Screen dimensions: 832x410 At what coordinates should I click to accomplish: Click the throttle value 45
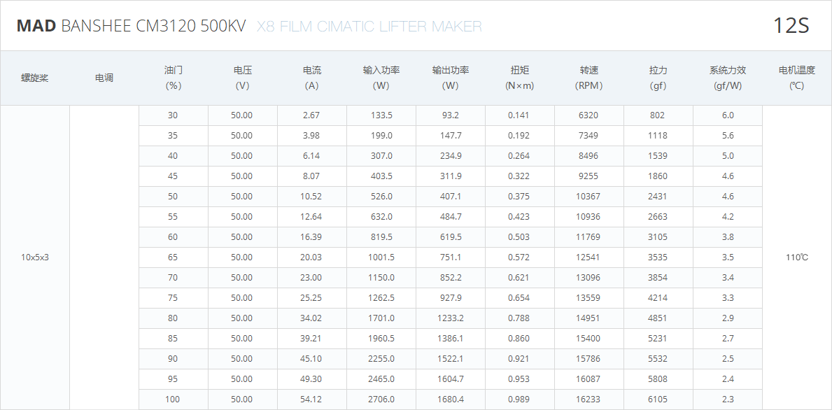(173, 176)
